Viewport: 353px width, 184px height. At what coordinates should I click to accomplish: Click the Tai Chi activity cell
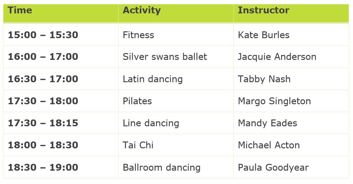(138, 145)
